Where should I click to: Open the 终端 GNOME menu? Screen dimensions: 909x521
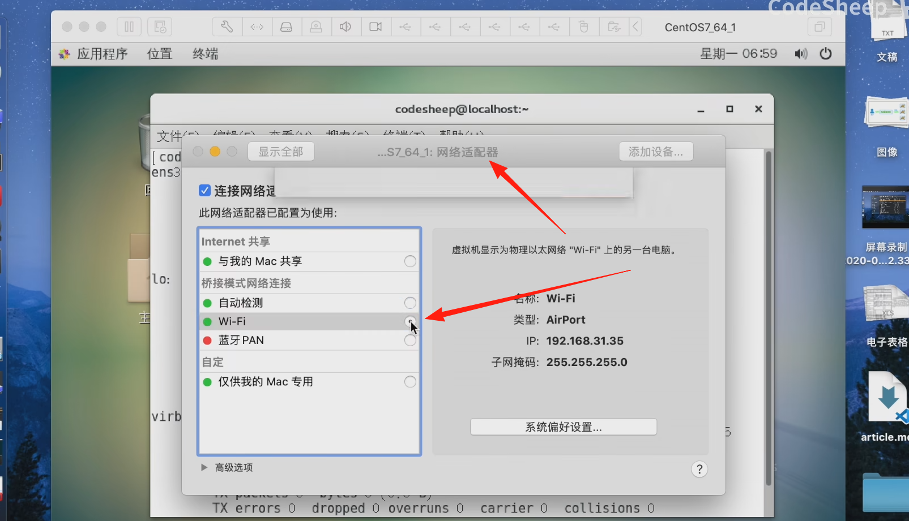205,54
